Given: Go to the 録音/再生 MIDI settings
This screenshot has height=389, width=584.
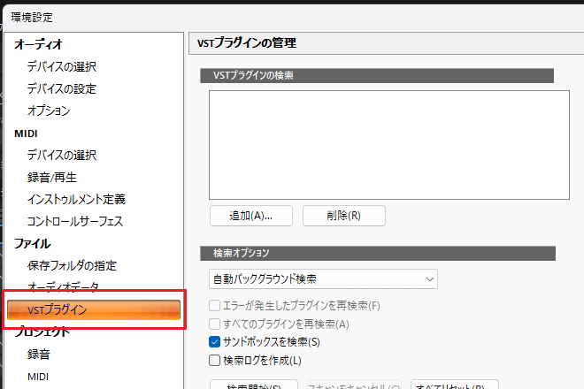Looking at the screenshot, I should pos(51,177).
